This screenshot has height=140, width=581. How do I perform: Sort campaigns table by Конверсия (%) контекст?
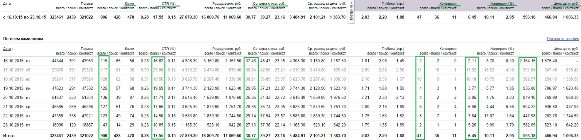(507, 53)
